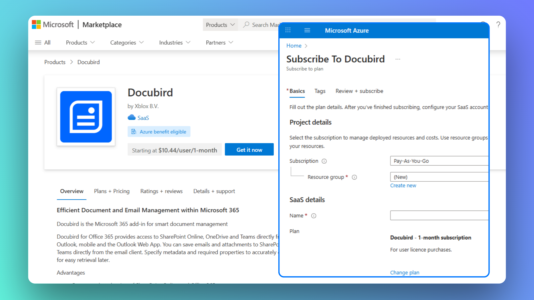Switch to the Tags tab in Azure

point(320,91)
